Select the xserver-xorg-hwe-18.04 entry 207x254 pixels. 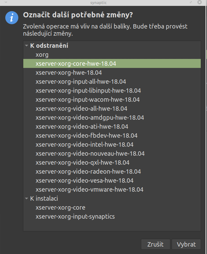(x=69, y=73)
